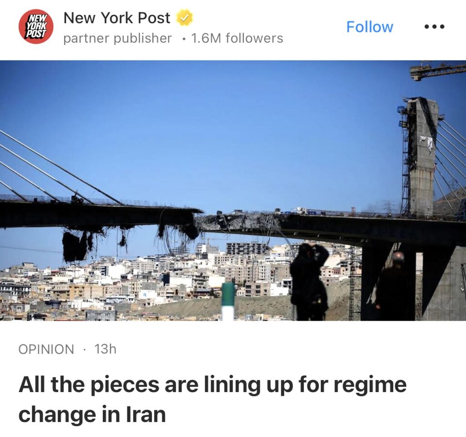Screen dimensions: 466x437
Task: Open the three-dot more options menu
Action: pyautogui.click(x=434, y=27)
